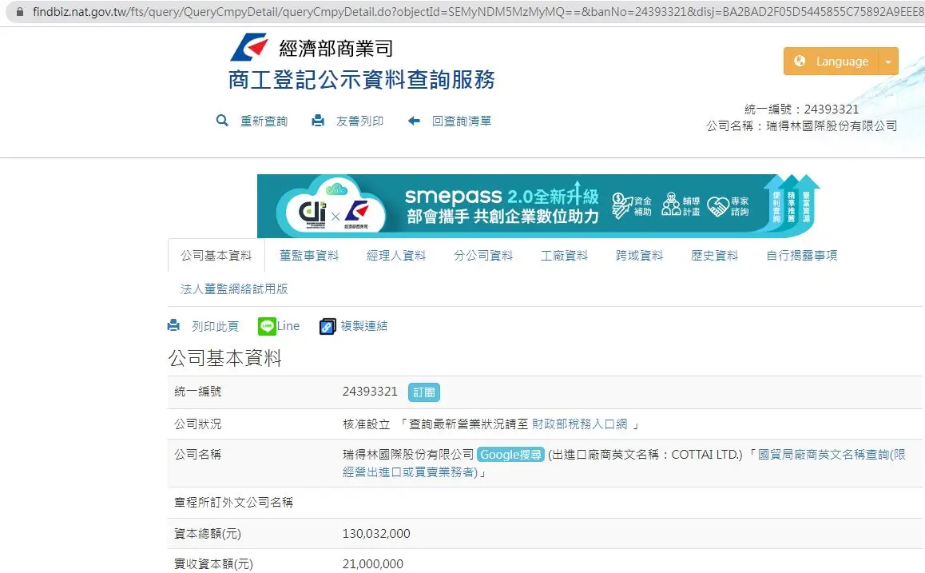Viewport: 925px width, 573px height.
Task: Click the globe icon on Language button
Action: tap(800, 61)
